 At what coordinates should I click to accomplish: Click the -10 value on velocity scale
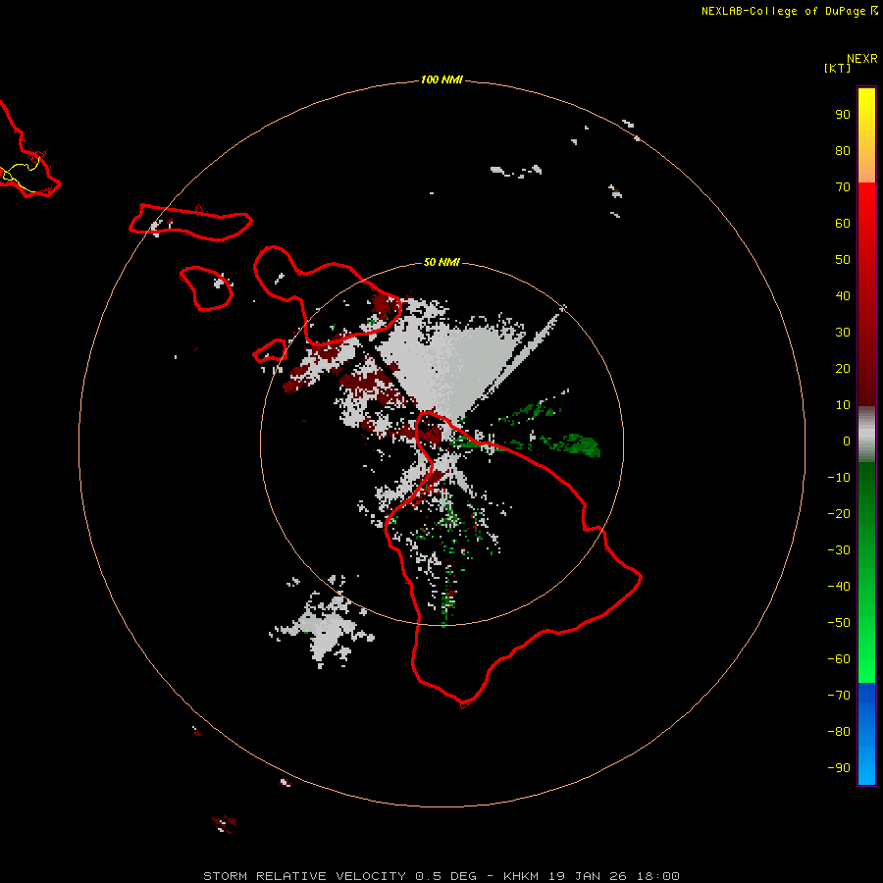(x=839, y=478)
